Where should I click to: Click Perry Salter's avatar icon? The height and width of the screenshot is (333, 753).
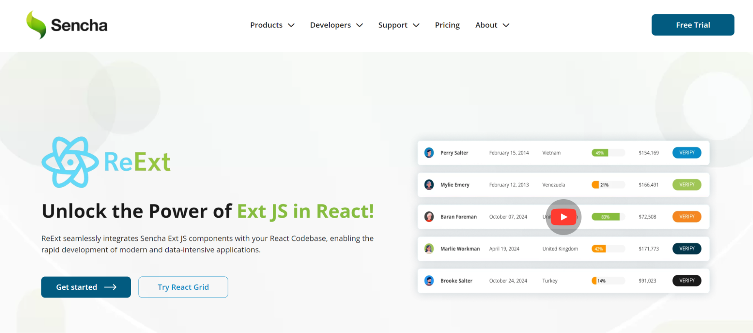click(x=429, y=153)
